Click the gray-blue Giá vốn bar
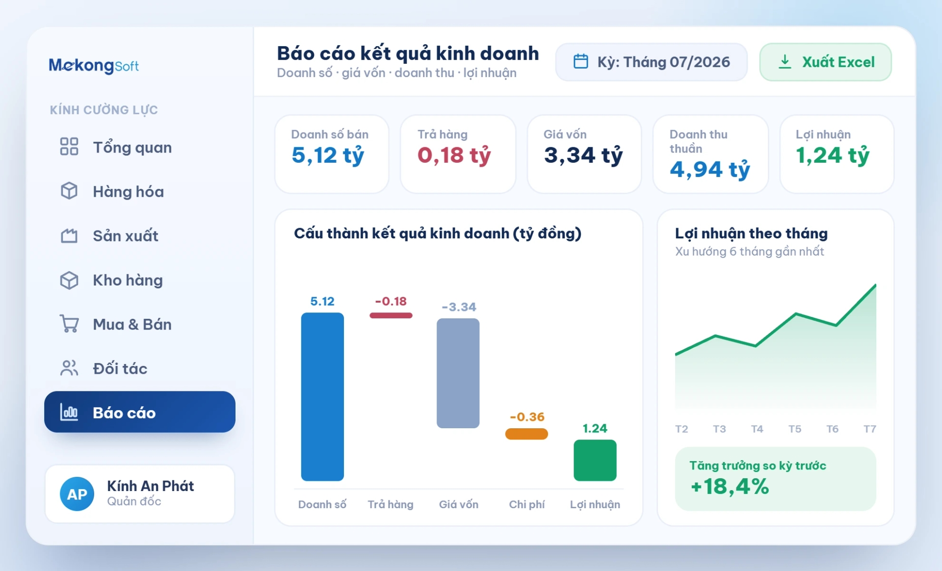This screenshot has height=571, width=942. coord(458,373)
